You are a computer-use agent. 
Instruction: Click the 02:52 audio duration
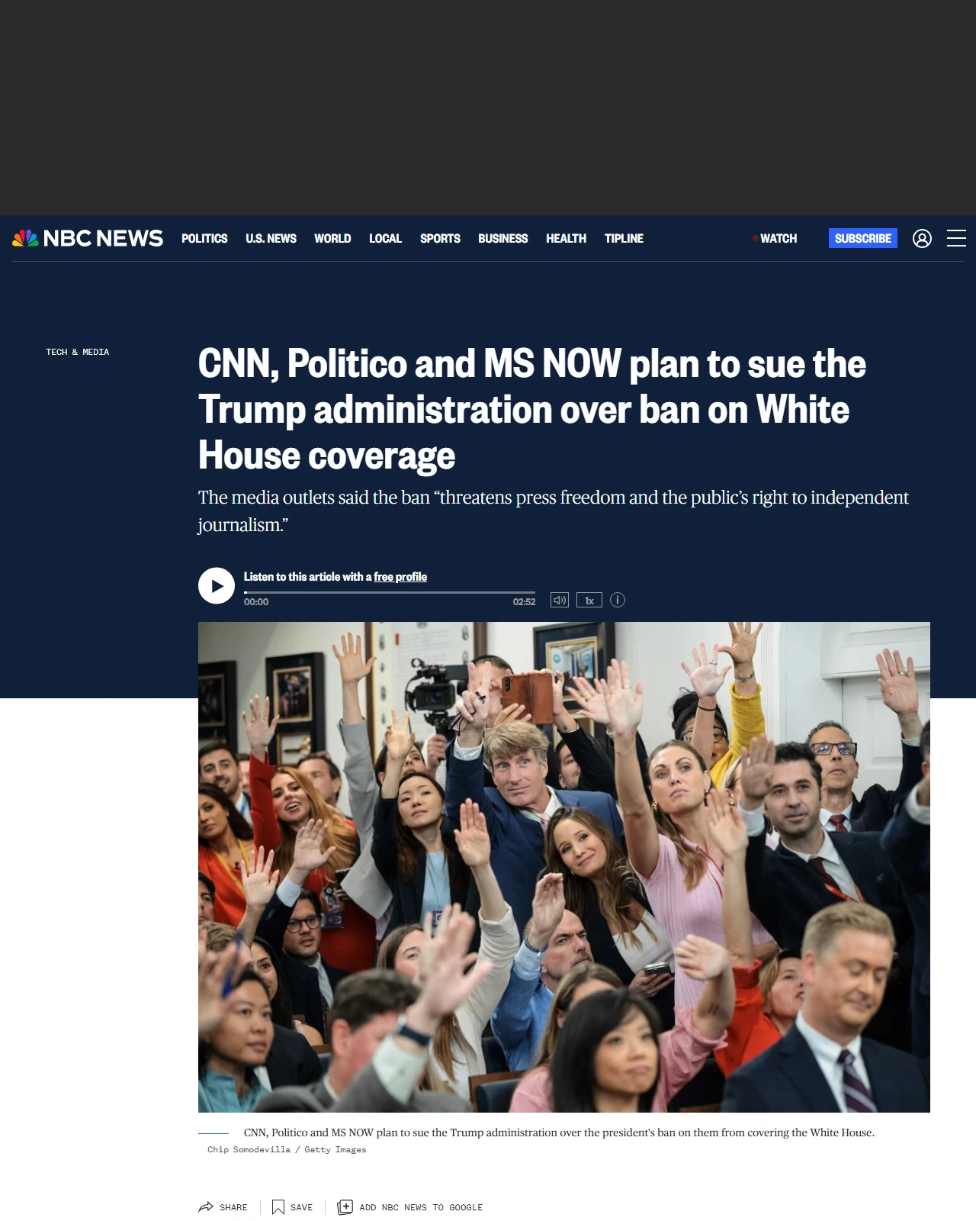[x=524, y=602]
